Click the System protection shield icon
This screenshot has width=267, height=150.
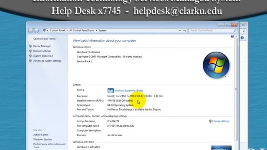30,56
